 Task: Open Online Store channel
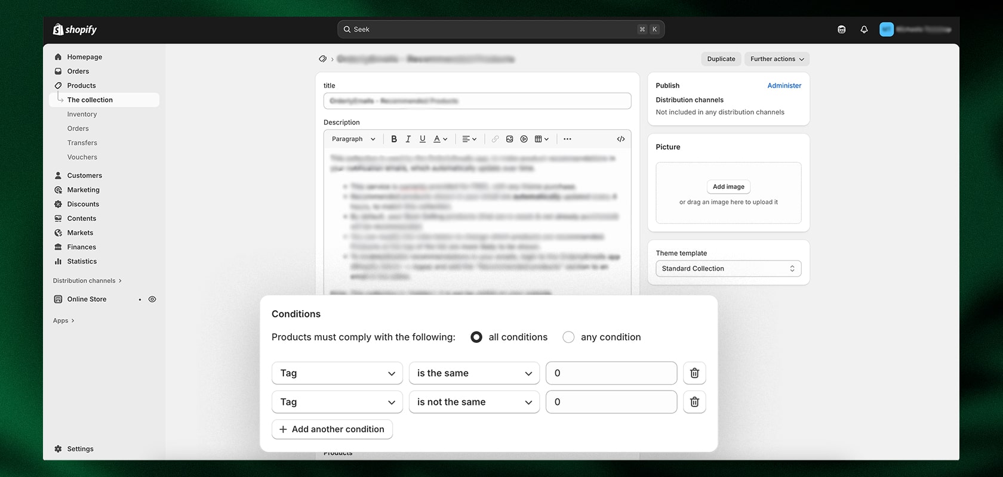[x=87, y=299]
